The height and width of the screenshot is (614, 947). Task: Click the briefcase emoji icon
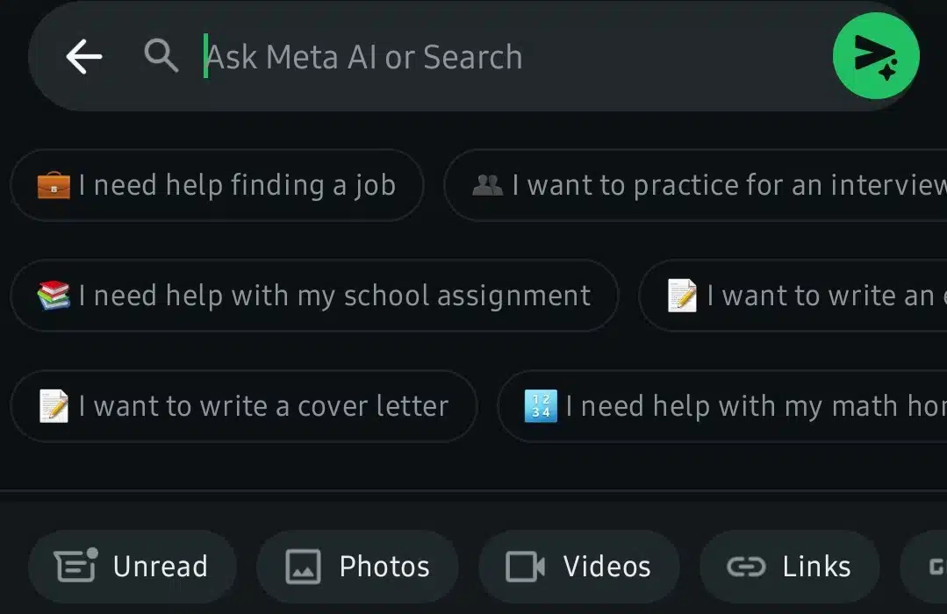[54, 185]
